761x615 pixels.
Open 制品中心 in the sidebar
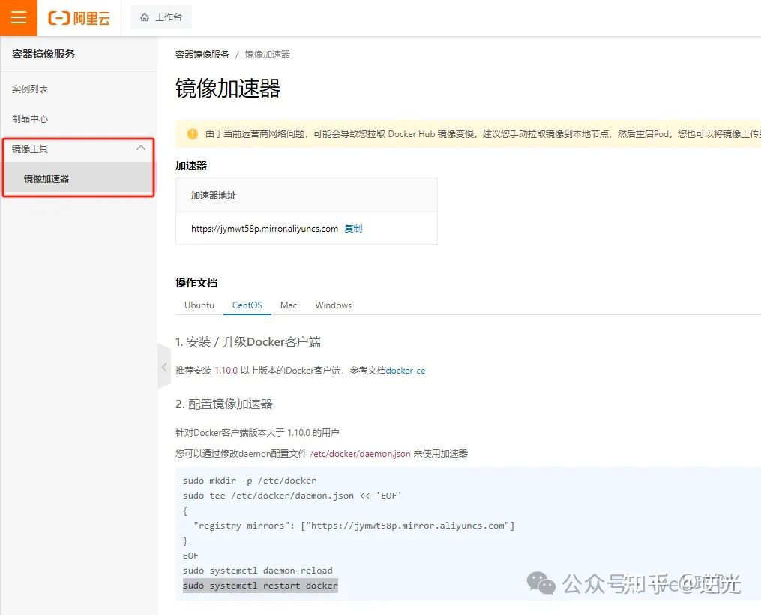(x=30, y=119)
